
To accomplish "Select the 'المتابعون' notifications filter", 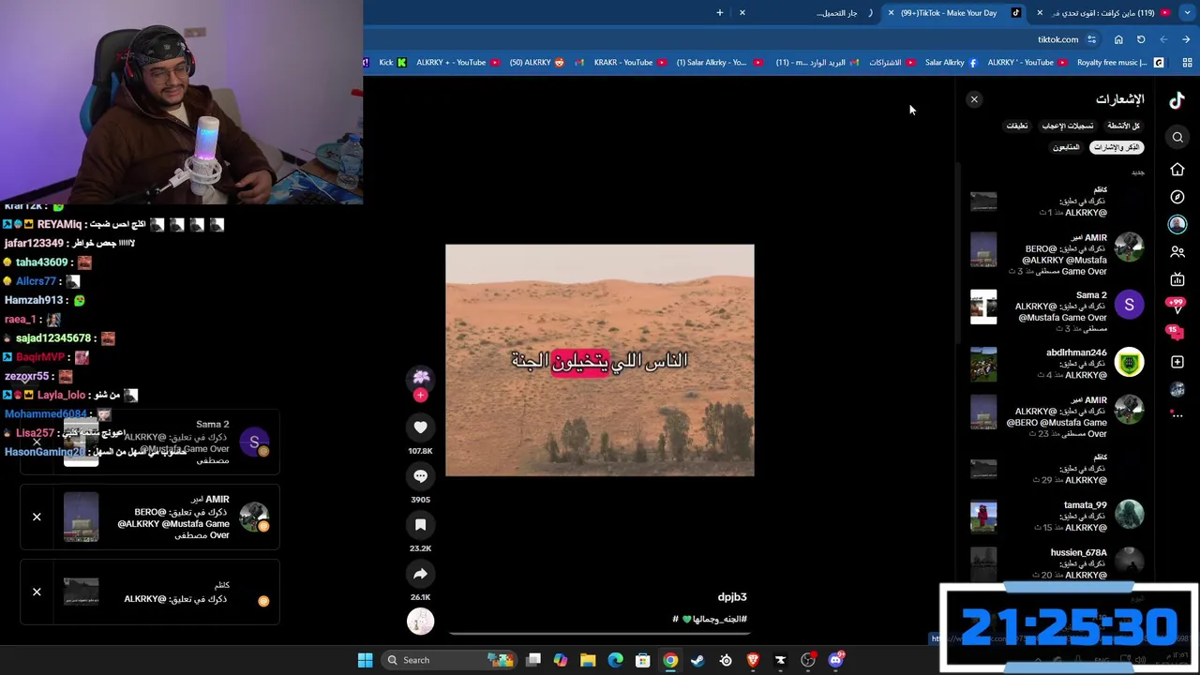I will click(1066, 147).
